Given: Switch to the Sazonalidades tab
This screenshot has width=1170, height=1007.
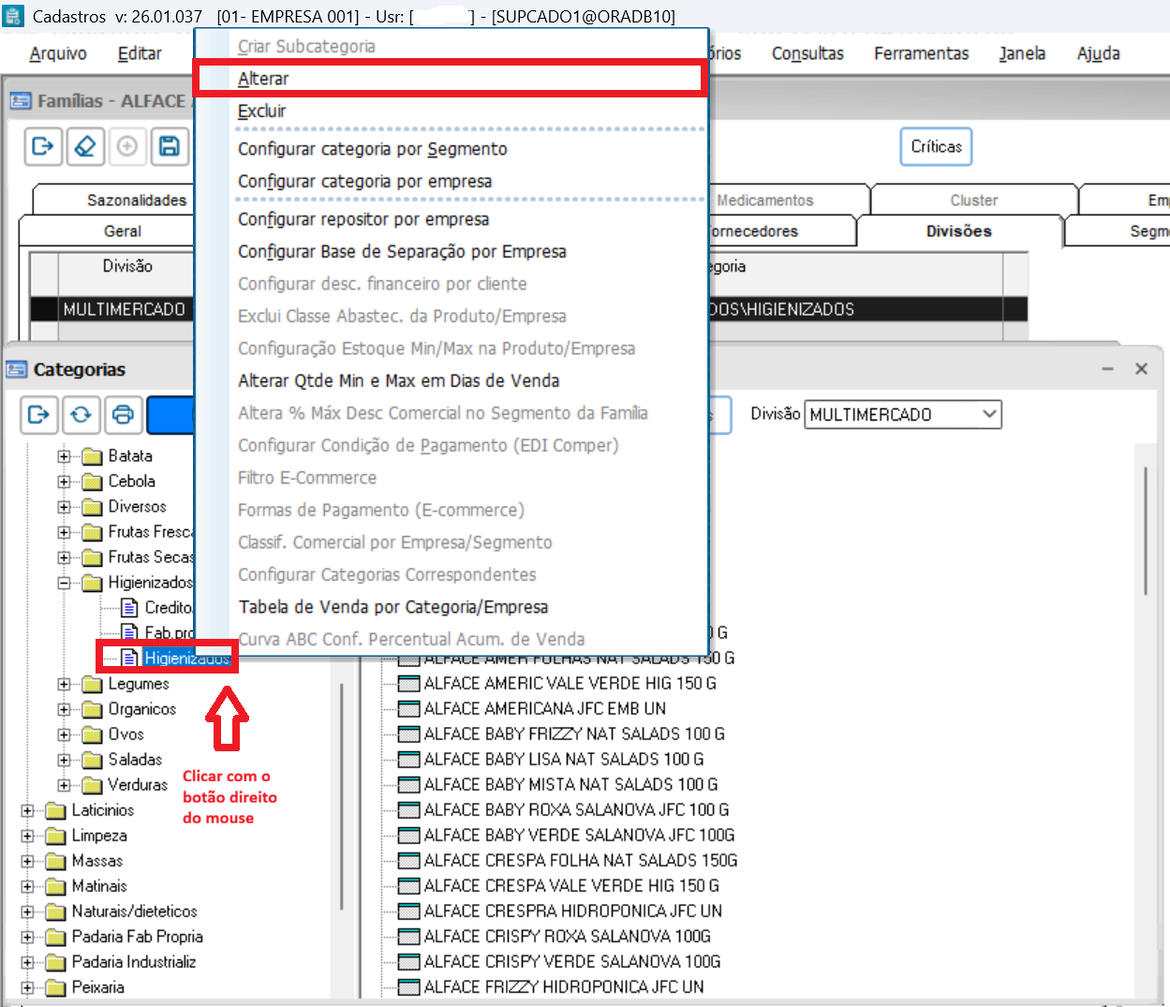Looking at the screenshot, I should pos(137,200).
